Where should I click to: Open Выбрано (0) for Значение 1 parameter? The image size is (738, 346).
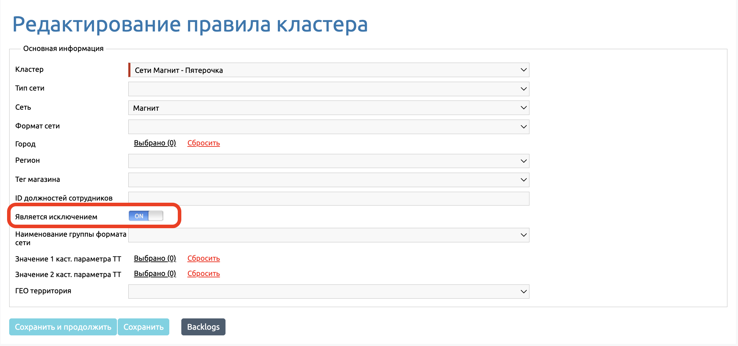click(x=155, y=258)
